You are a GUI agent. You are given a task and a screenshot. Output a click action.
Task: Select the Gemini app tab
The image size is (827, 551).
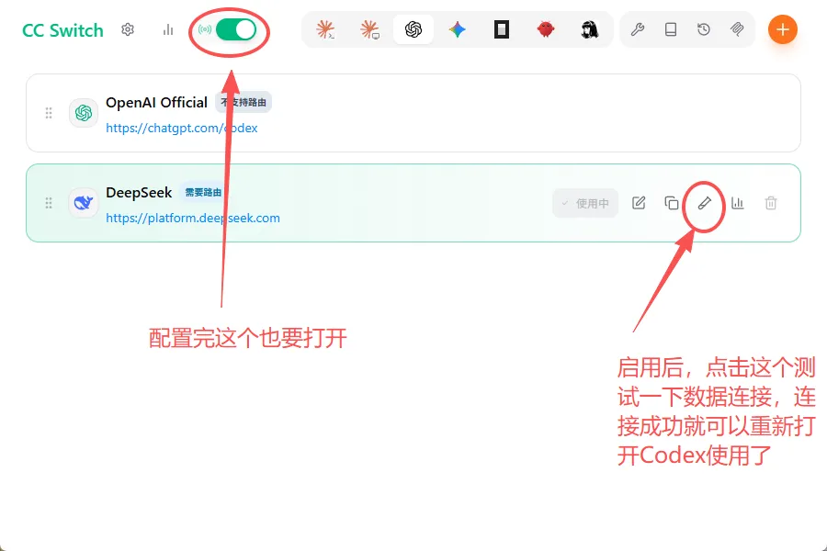click(x=458, y=29)
